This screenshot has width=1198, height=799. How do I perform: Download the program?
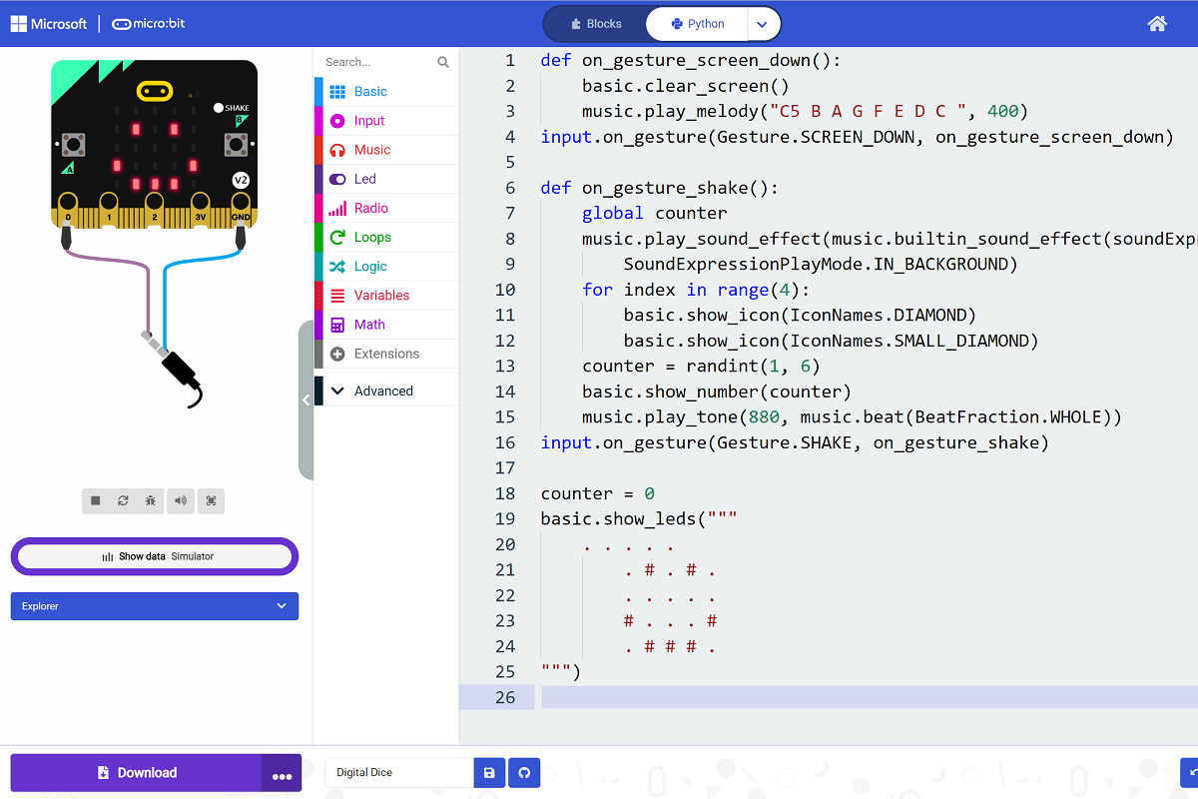click(x=136, y=773)
